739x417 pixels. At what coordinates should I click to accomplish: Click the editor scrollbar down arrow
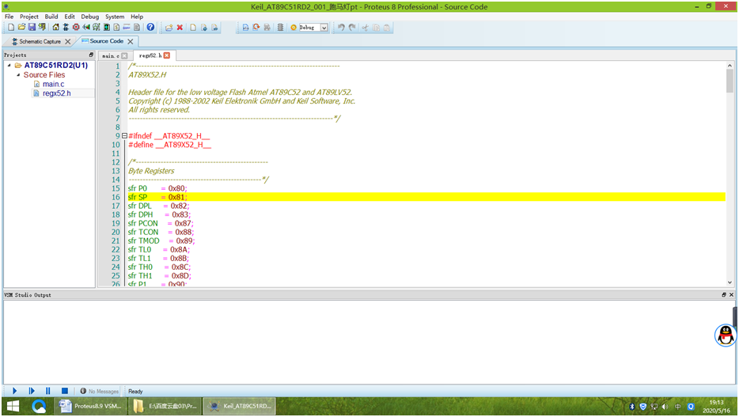[x=730, y=282]
